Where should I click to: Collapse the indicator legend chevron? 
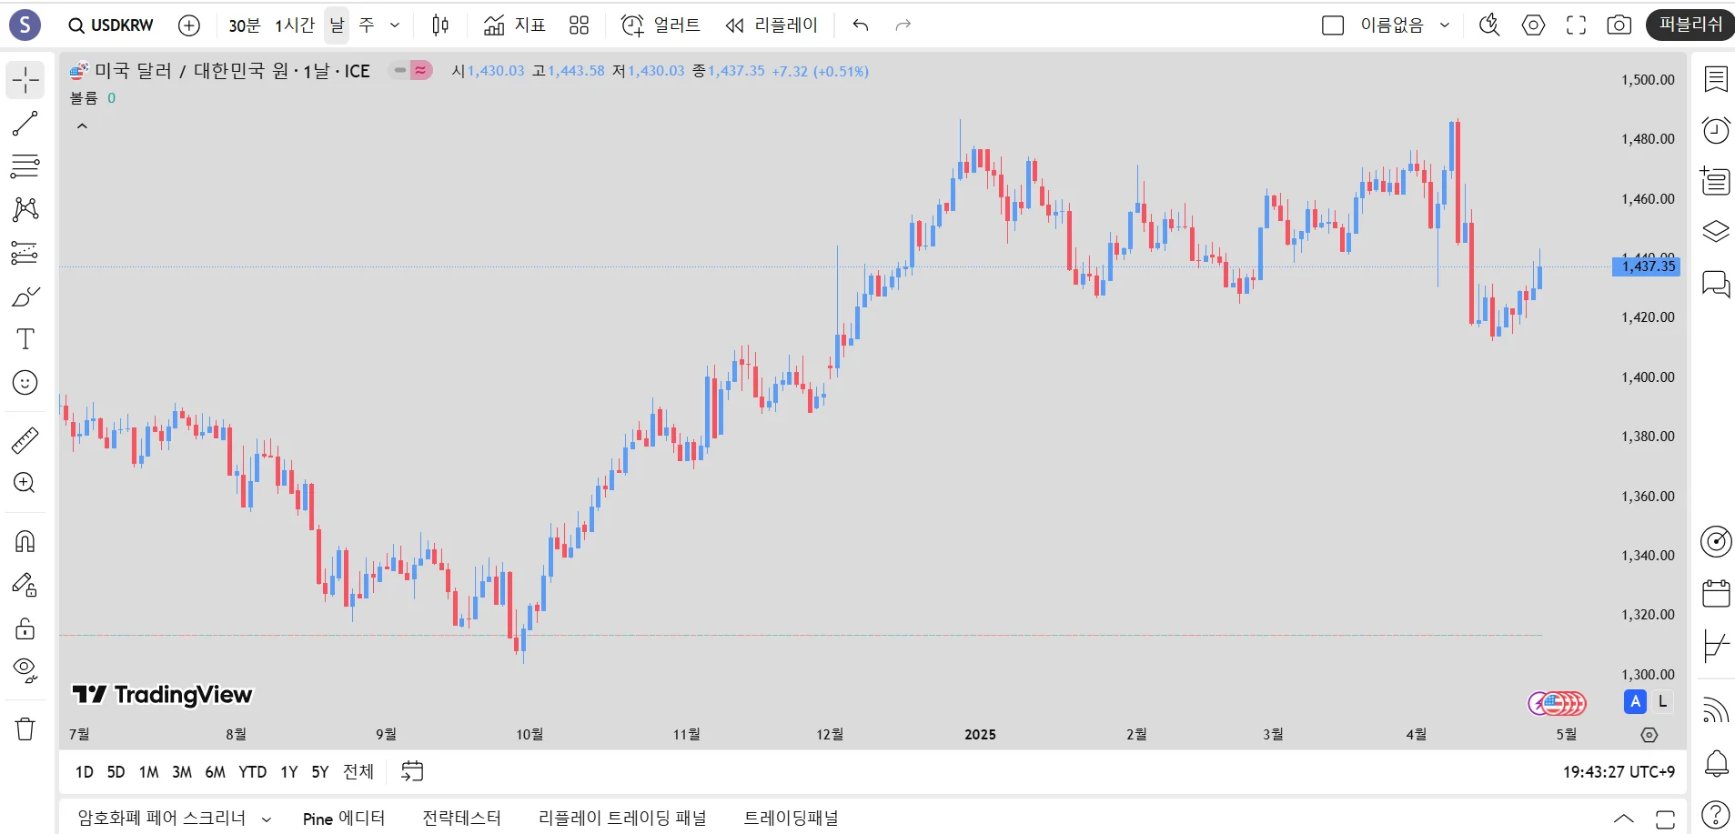[82, 126]
